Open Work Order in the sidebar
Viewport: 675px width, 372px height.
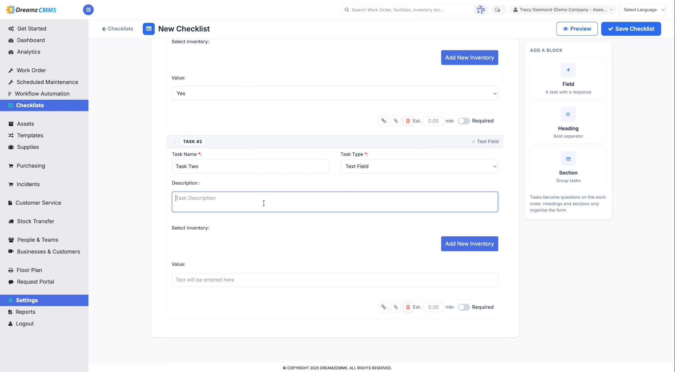pos(31,71)
